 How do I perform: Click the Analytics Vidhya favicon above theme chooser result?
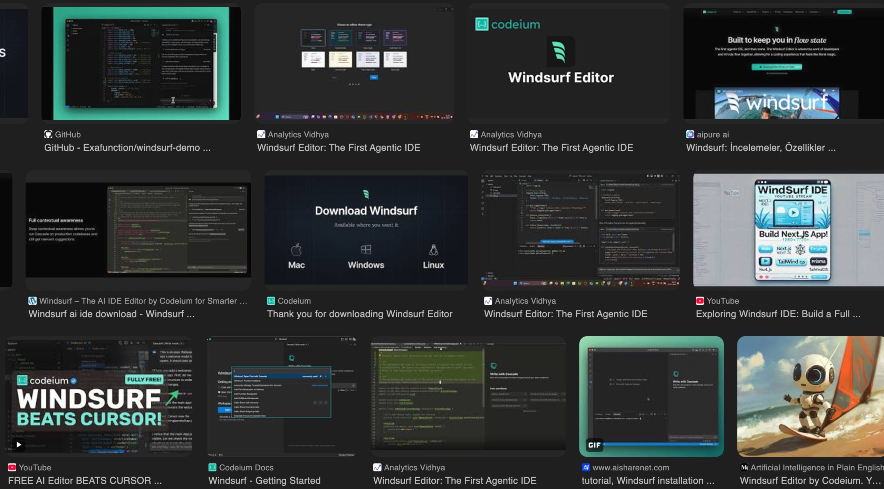[261, 134]
